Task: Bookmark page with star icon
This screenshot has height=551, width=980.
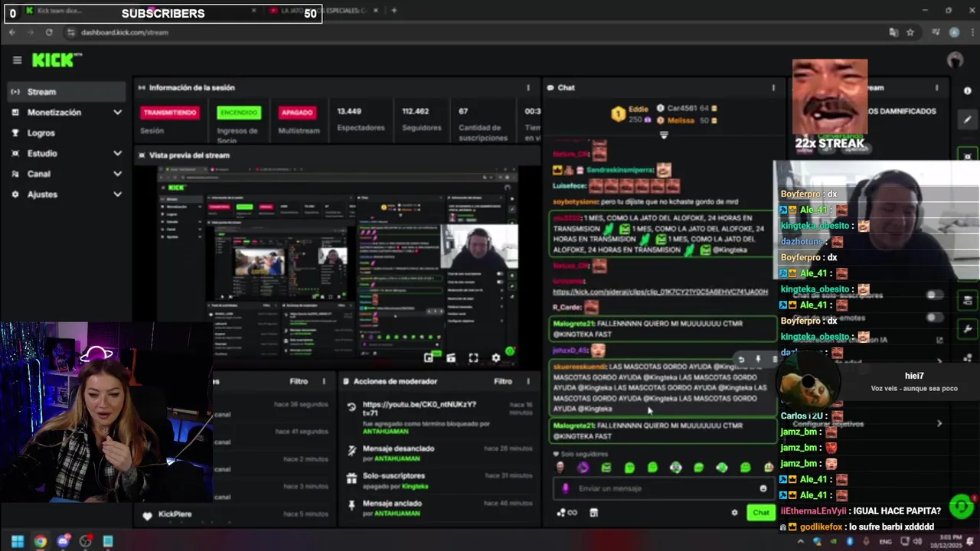Action: (x=910, y=32)
